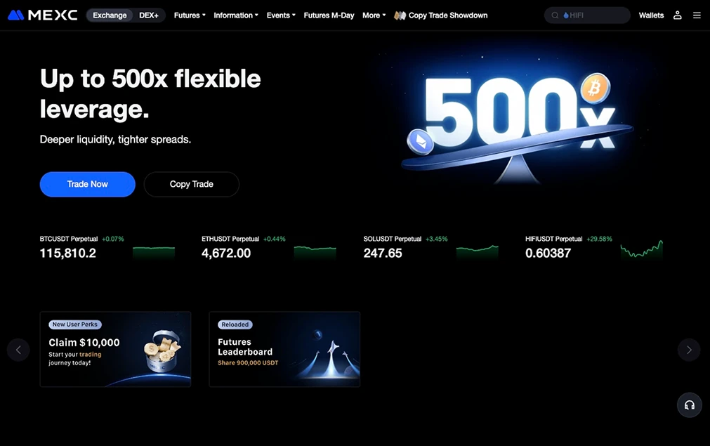Click 'Deeper liquidity, tighter spreads.' text
The width and height of the screenshot is (710, 446).
(115, 140)
